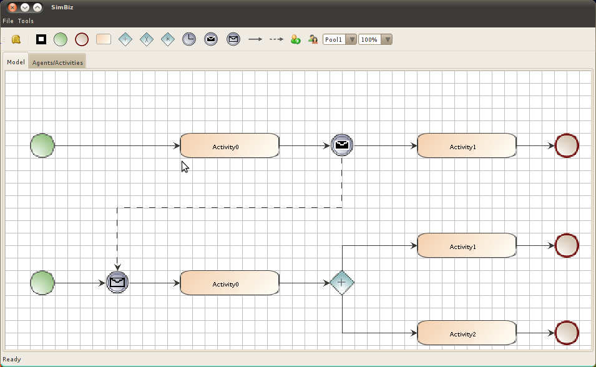
Task: Select Activity0 after the message receive event
Action: pos(230,283)
